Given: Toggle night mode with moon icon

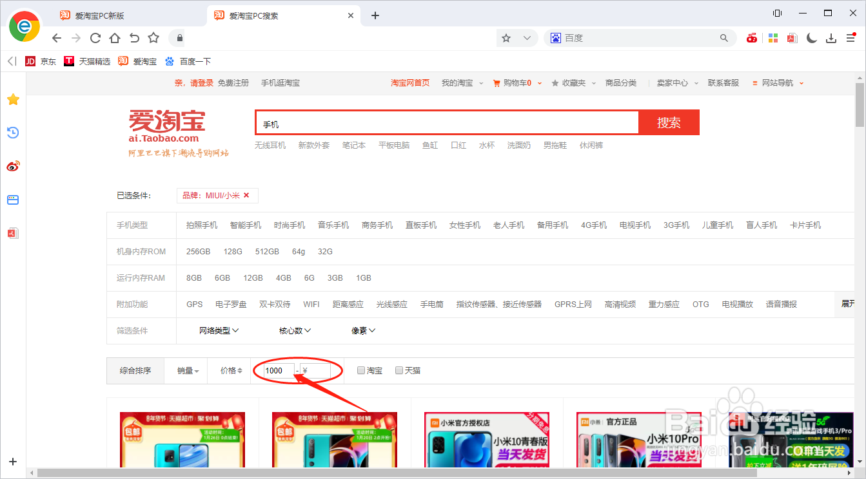Looking at the screenshot, I should 812,38.
